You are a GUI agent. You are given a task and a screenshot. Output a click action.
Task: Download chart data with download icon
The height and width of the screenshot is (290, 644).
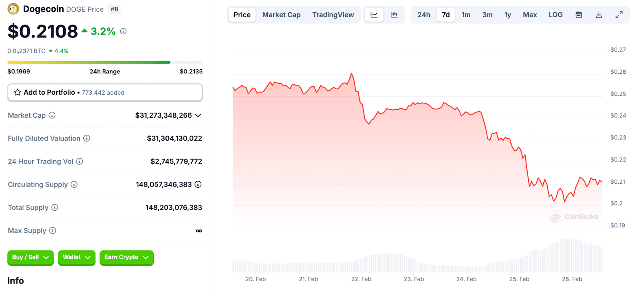pos(599,15)
